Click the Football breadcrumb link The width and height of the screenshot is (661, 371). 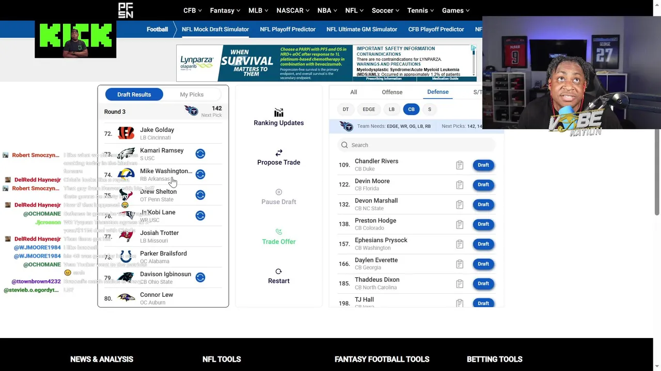coord(157,29)
